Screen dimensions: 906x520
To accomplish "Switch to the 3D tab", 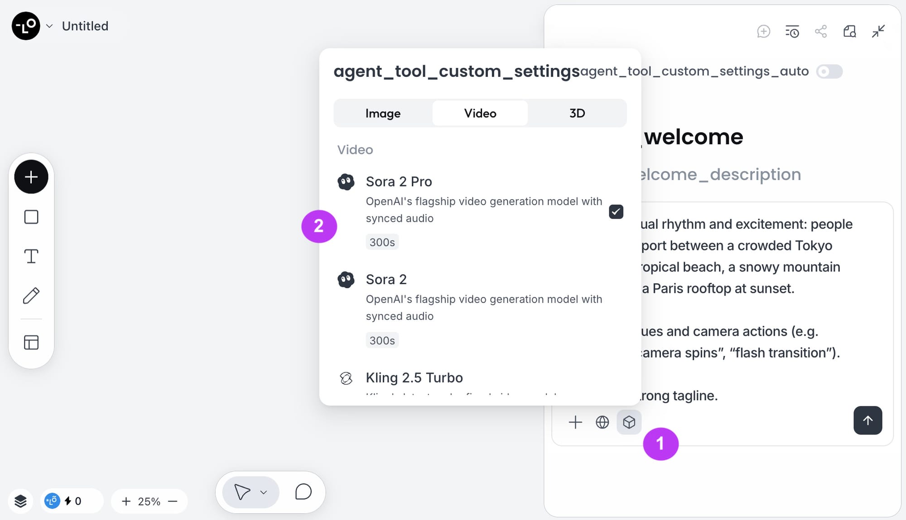I will (x=577, y=113).
